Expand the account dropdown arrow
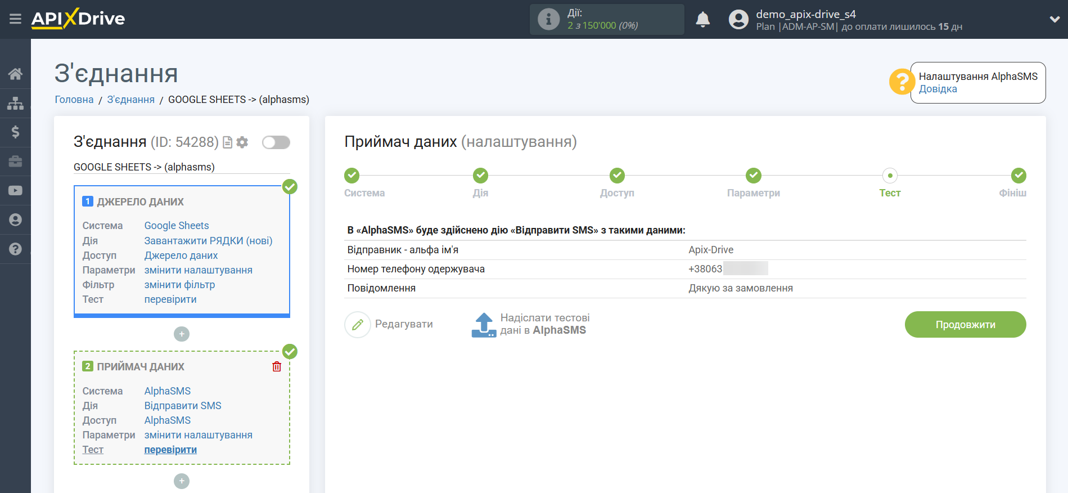Screen dimensions: 1068x493 (1055, 19)
